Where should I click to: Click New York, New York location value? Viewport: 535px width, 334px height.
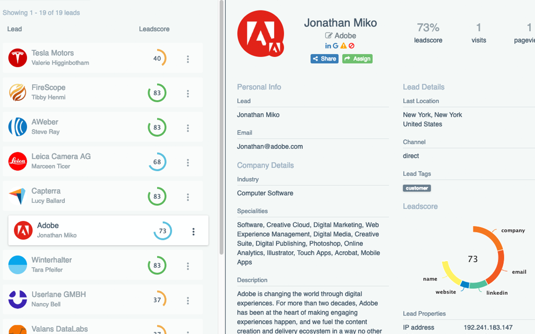tap(433, 115)
